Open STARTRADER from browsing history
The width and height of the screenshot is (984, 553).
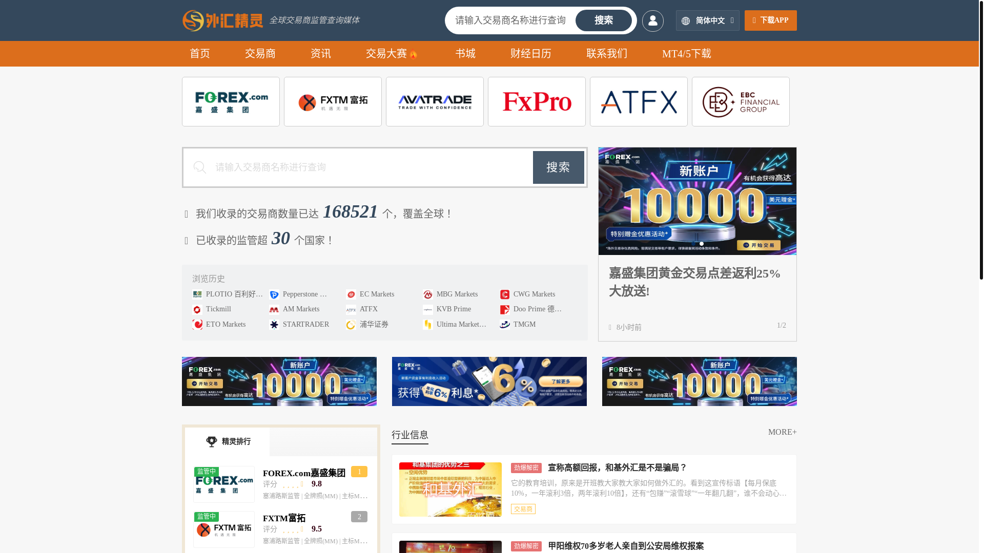tap(299, 325)
